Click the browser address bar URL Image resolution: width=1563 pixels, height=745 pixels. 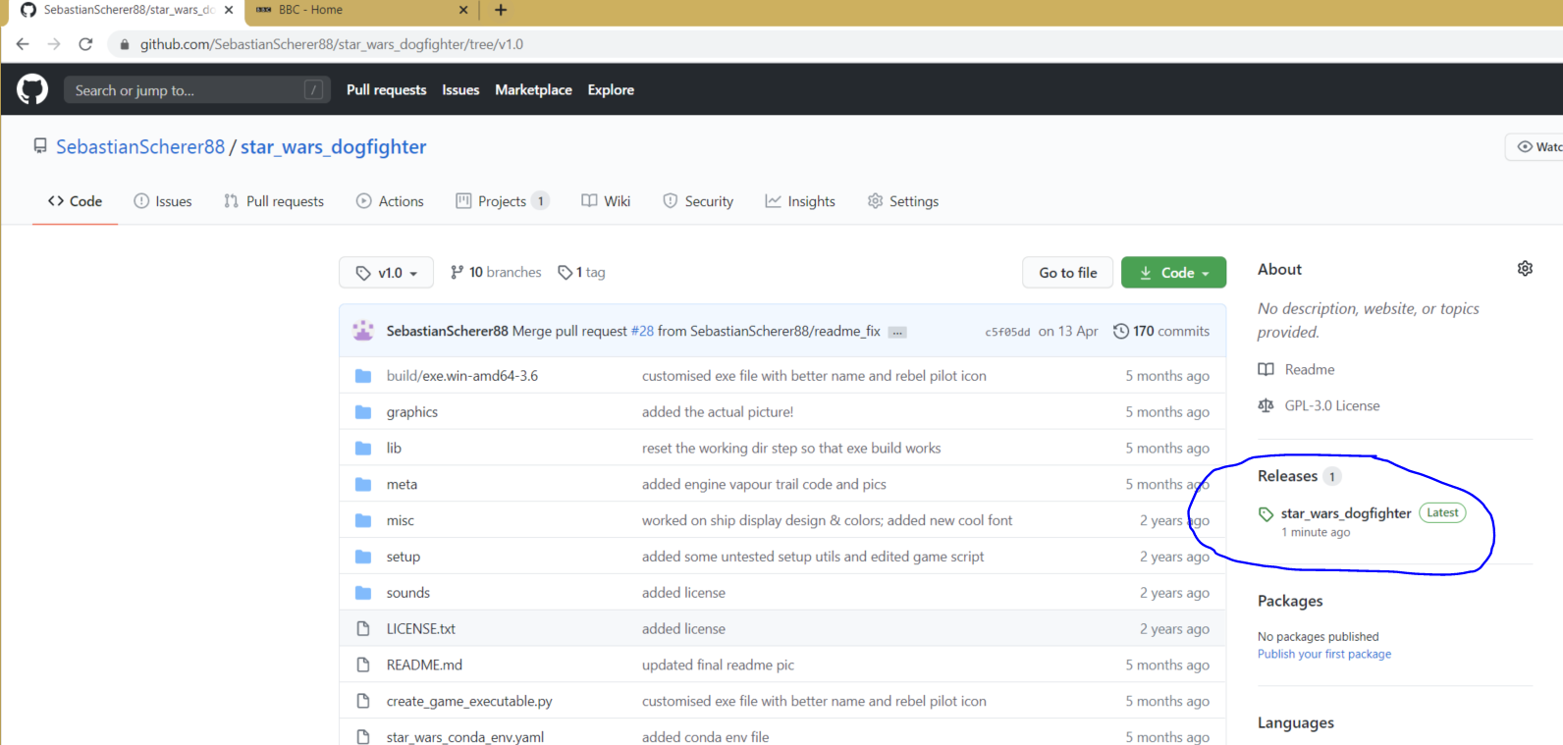[332, 44]
